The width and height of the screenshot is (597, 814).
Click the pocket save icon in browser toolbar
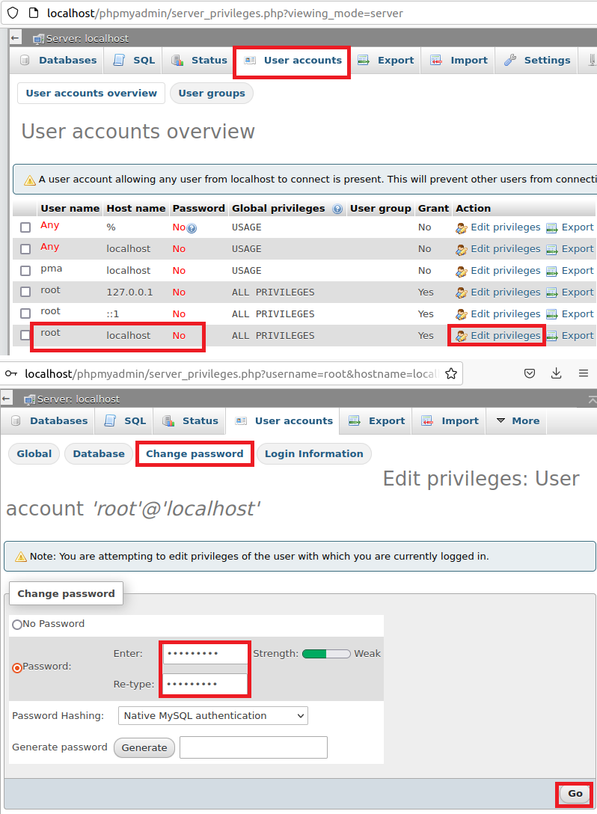pos(529,373)
